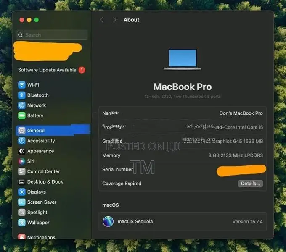This screenshot has width=286, height=252.
Task: Click the Serial number label
Action: pyautogui.click(x=117, y=170)
